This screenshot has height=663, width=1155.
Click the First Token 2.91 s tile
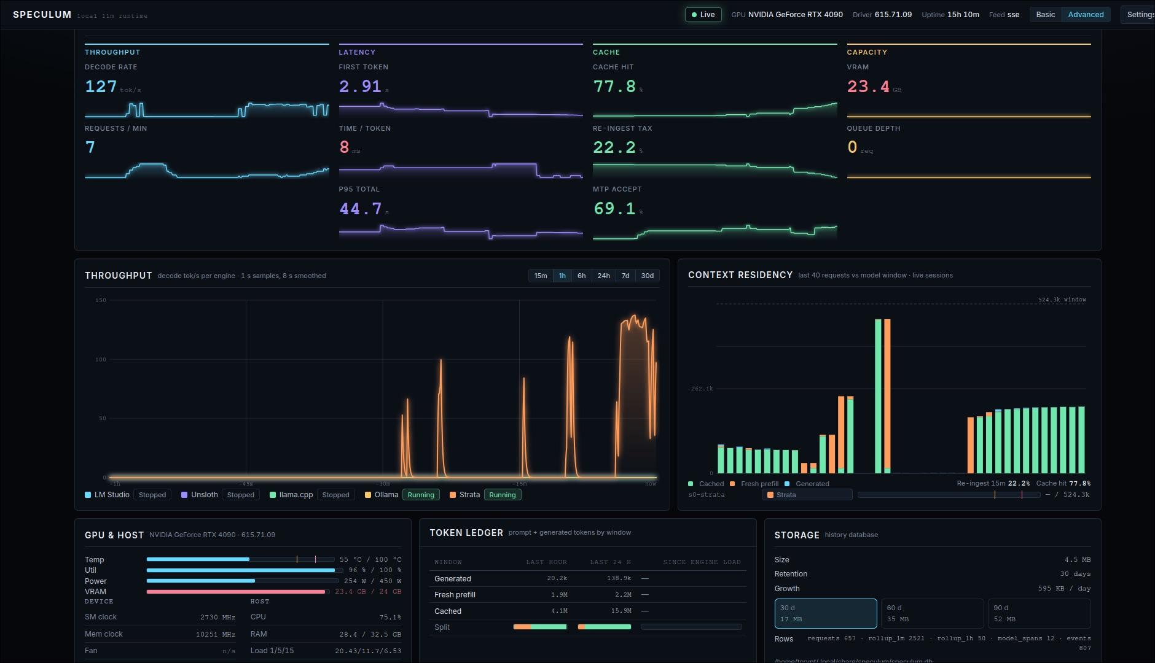461,90
